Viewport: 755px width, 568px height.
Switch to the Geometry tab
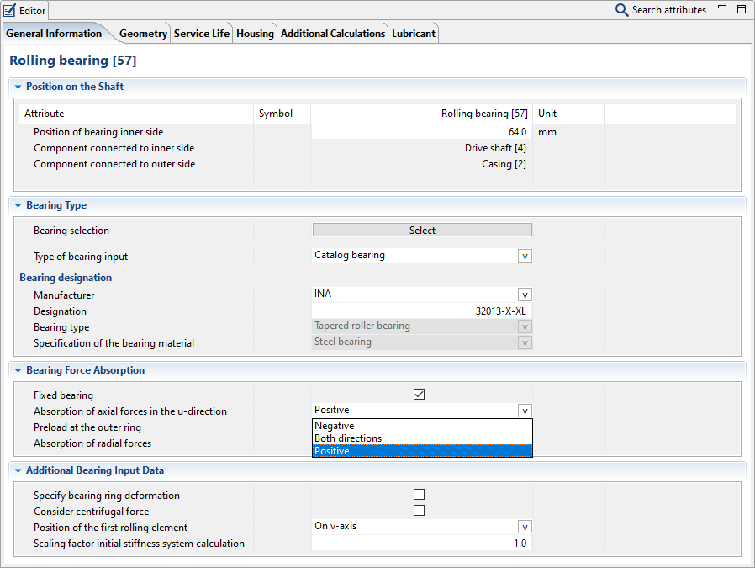pyautogui.click(x=143, y=34)
